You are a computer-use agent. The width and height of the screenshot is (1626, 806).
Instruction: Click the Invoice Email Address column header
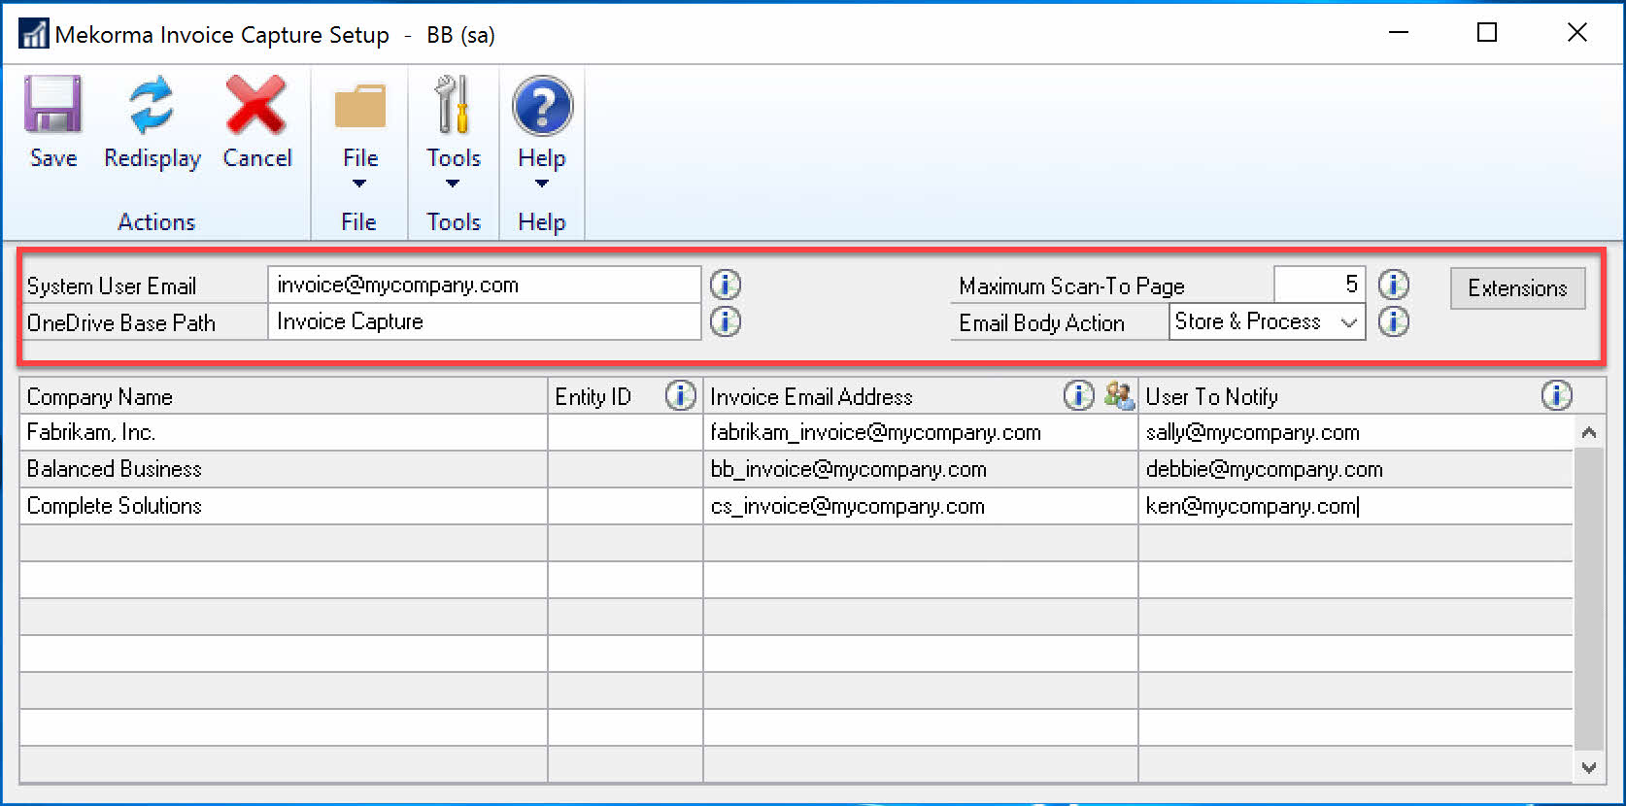coord(811,396)
